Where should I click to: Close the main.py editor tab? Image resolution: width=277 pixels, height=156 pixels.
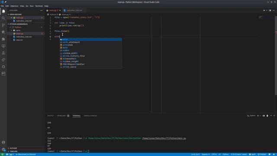(x=60, y=10)
